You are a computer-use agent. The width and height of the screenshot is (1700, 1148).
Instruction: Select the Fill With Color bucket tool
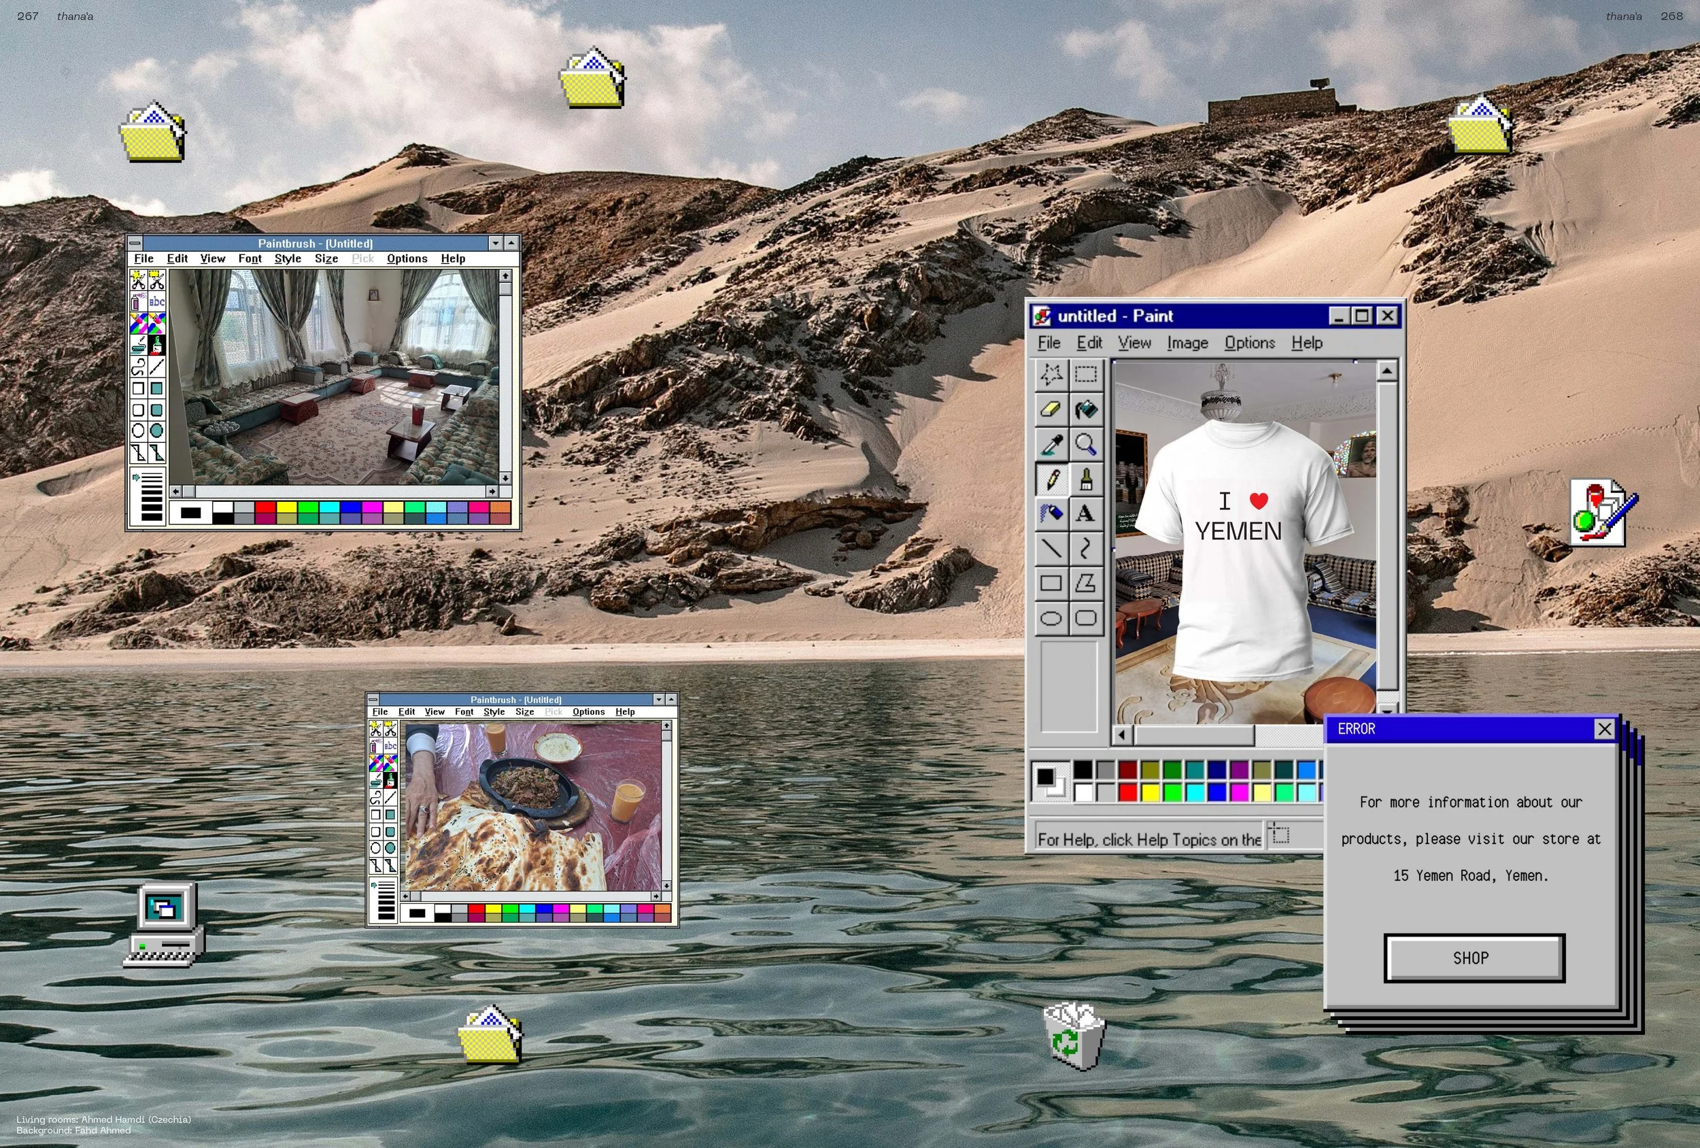(1085, 409)
